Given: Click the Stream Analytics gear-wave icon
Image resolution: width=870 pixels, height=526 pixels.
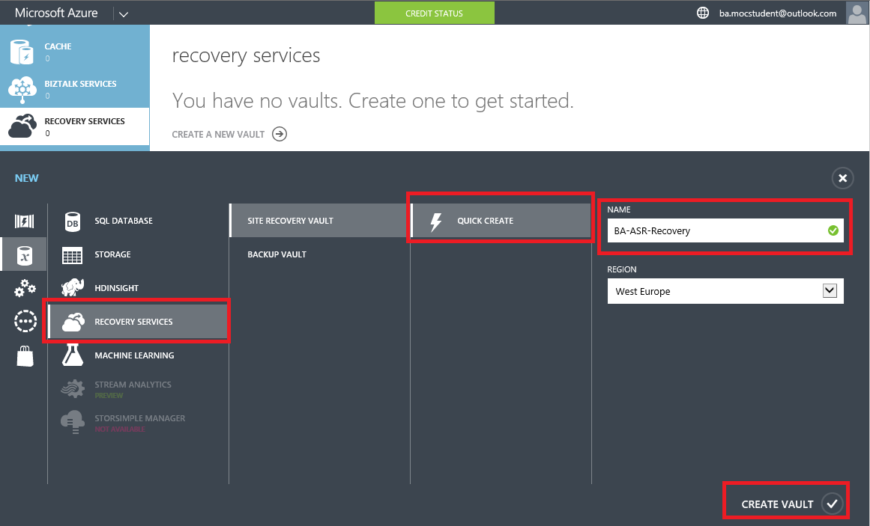Looking at the screenshot, I should tap(73, 389).
